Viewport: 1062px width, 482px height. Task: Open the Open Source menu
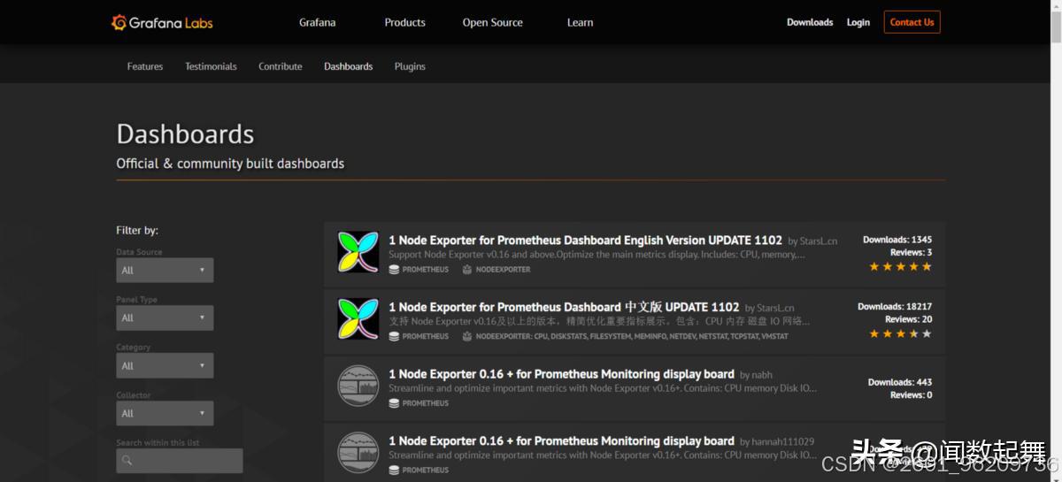(x=493, y=22)
